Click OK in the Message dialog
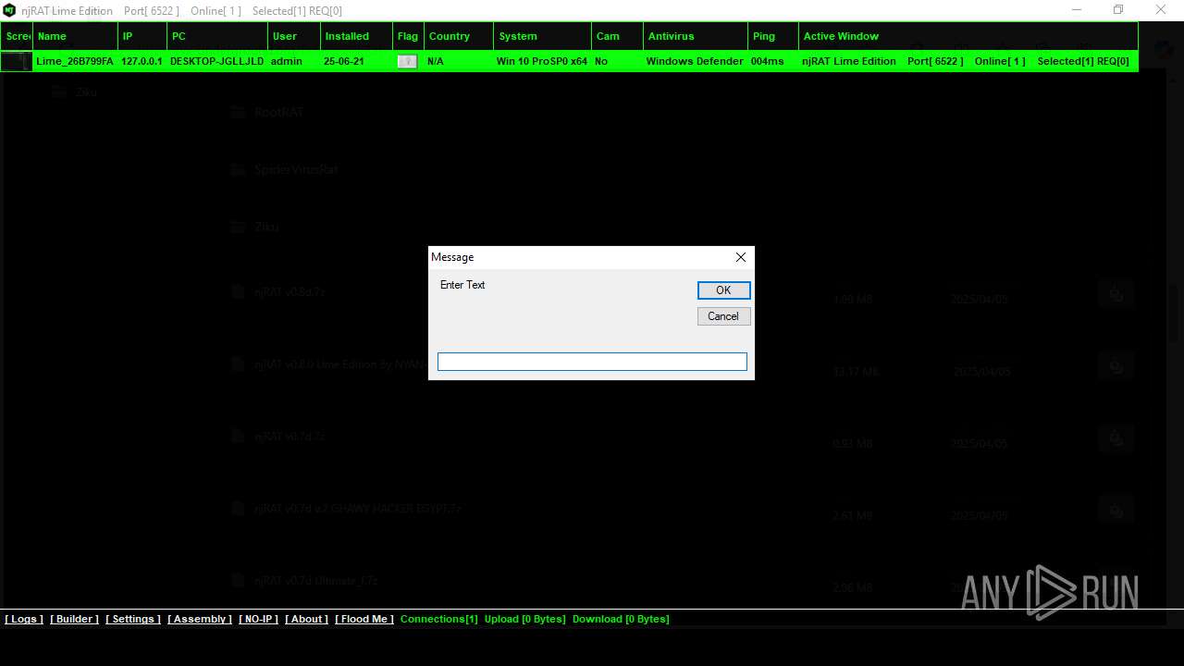This screenshot has width=1184, height=666. tap(723, 290)
